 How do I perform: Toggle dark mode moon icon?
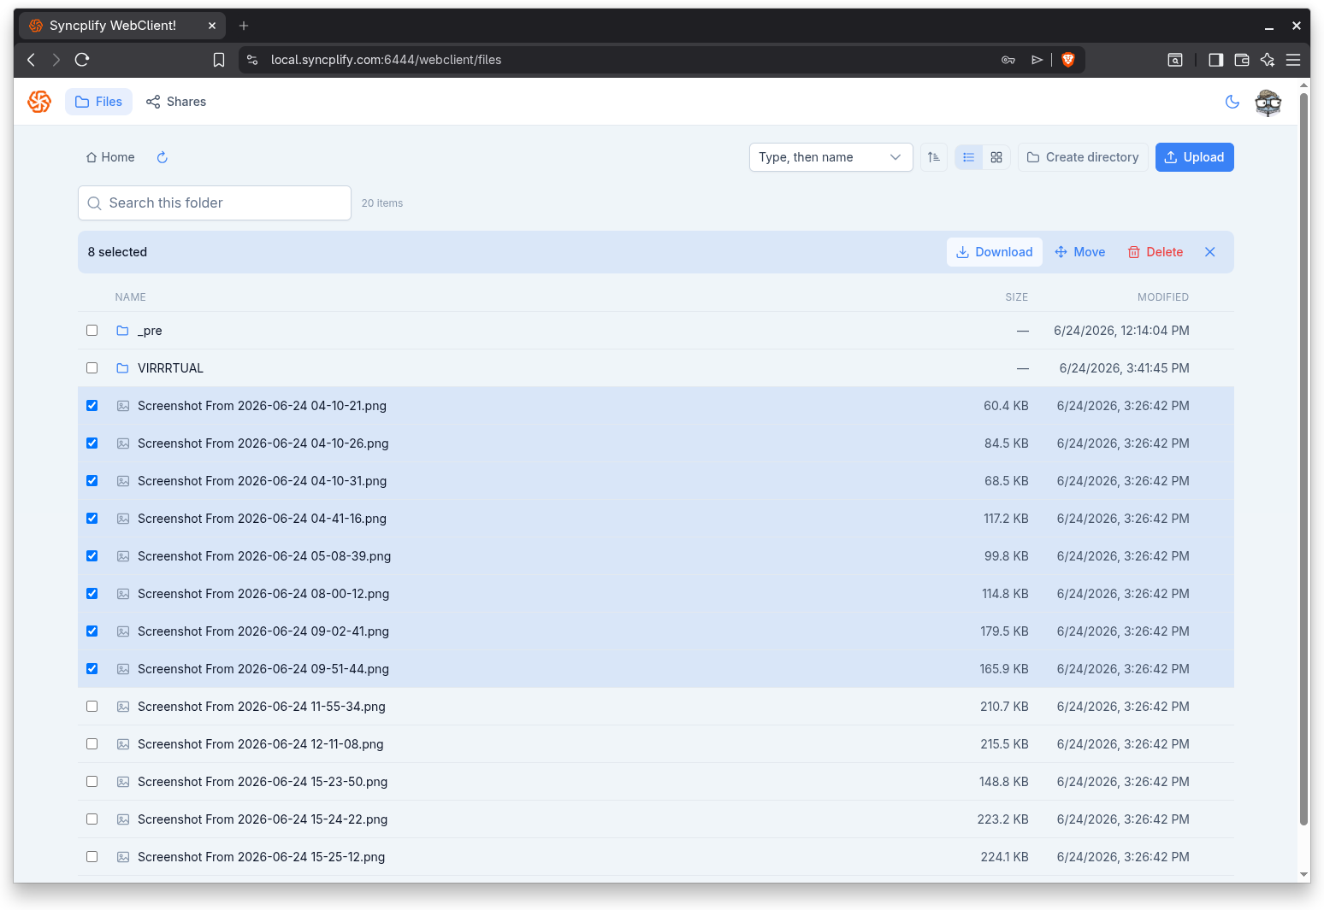(x=1232, y=102)
